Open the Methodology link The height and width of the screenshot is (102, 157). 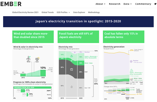point(94,12)
